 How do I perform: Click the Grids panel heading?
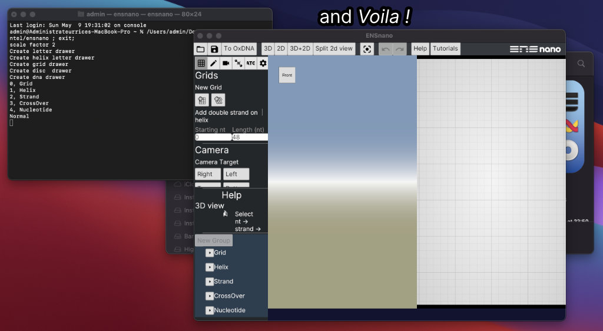pyautogui.click(x=207, y=75)
